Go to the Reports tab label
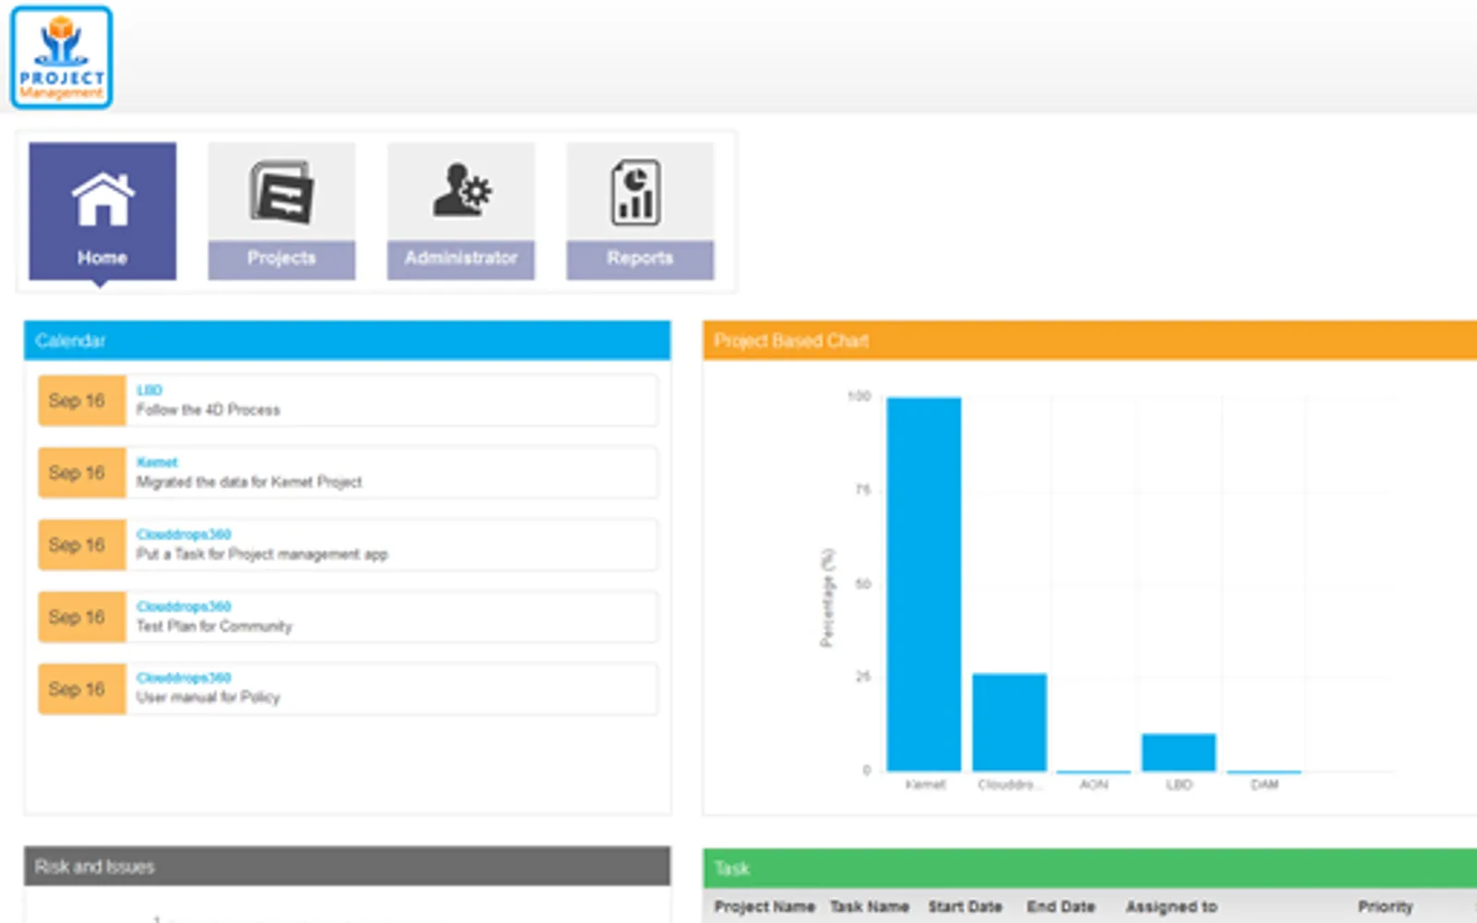 (x=640, y=258)
